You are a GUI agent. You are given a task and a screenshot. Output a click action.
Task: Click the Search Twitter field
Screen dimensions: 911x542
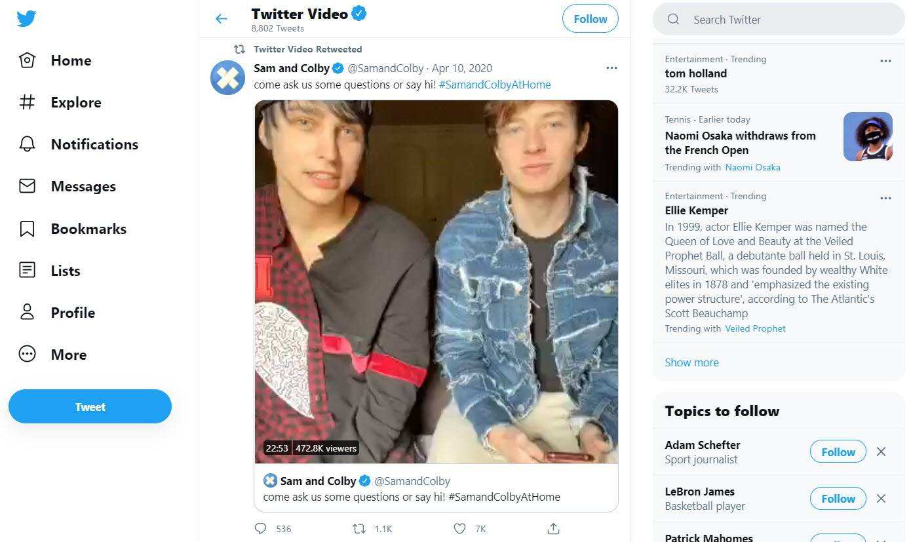pos(786,20)
